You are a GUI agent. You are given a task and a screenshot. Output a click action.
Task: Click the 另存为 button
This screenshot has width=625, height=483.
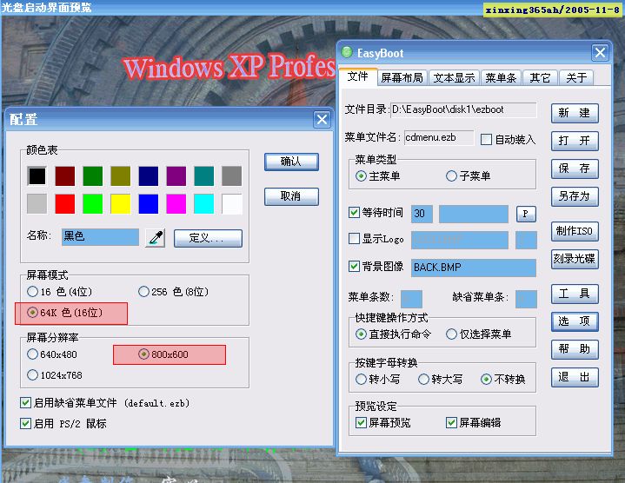click(575, 196)
